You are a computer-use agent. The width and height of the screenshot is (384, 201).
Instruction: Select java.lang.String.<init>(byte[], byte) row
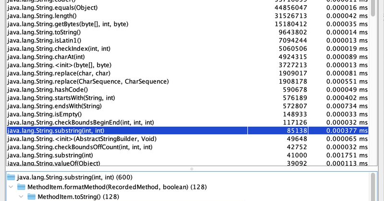[187, 65]
